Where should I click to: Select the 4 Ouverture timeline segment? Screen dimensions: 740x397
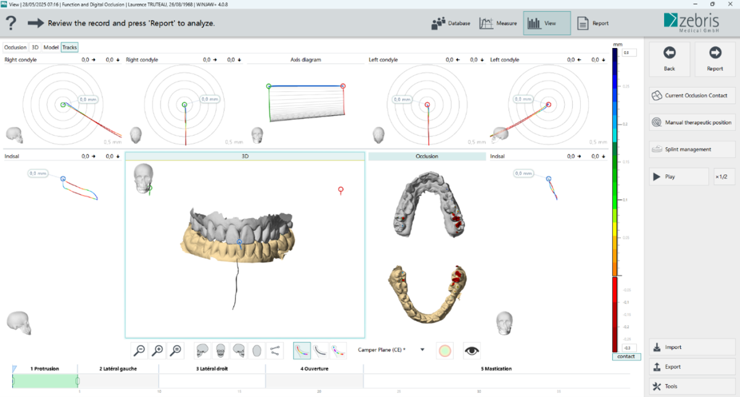[314, 369]
